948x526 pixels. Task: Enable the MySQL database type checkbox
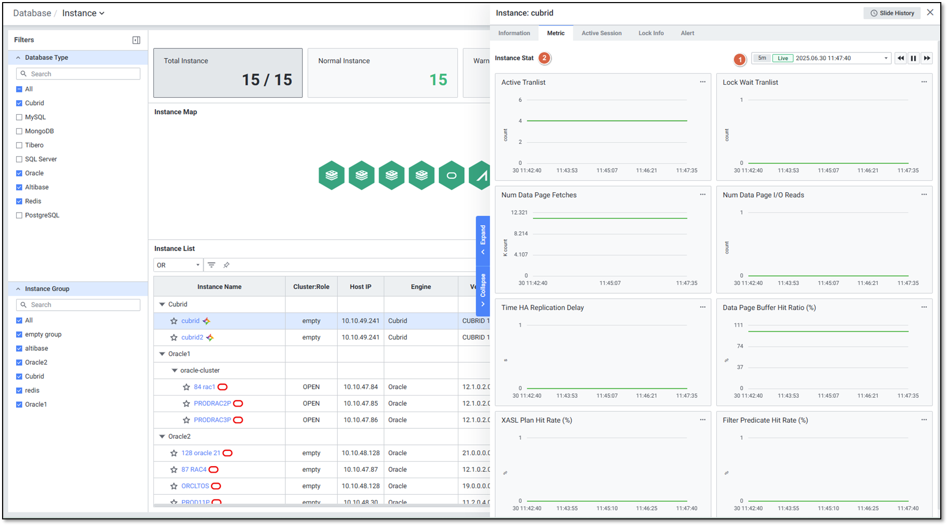pyautogui.click(x=19, y=117)
